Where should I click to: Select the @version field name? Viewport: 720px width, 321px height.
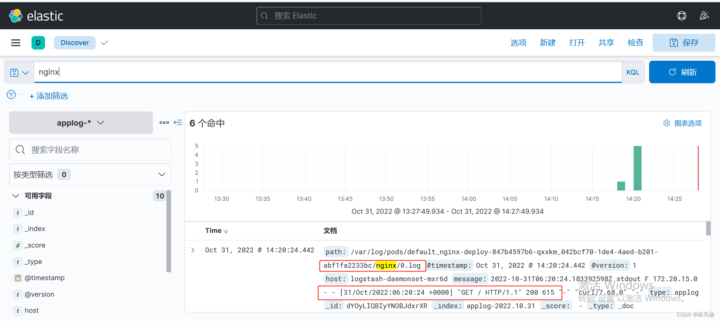(x=39, y=294)
